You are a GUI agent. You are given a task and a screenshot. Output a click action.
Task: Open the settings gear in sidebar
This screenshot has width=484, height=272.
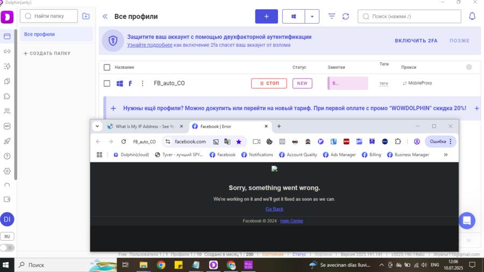pyautogui.click(x=7, y=171)
